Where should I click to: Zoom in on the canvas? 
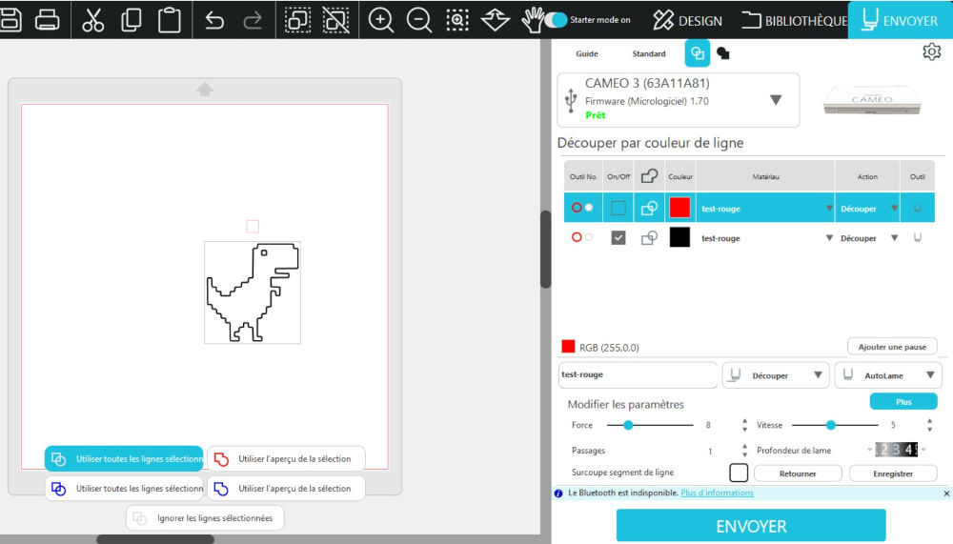pyautogui.click(x=381, y=20)
